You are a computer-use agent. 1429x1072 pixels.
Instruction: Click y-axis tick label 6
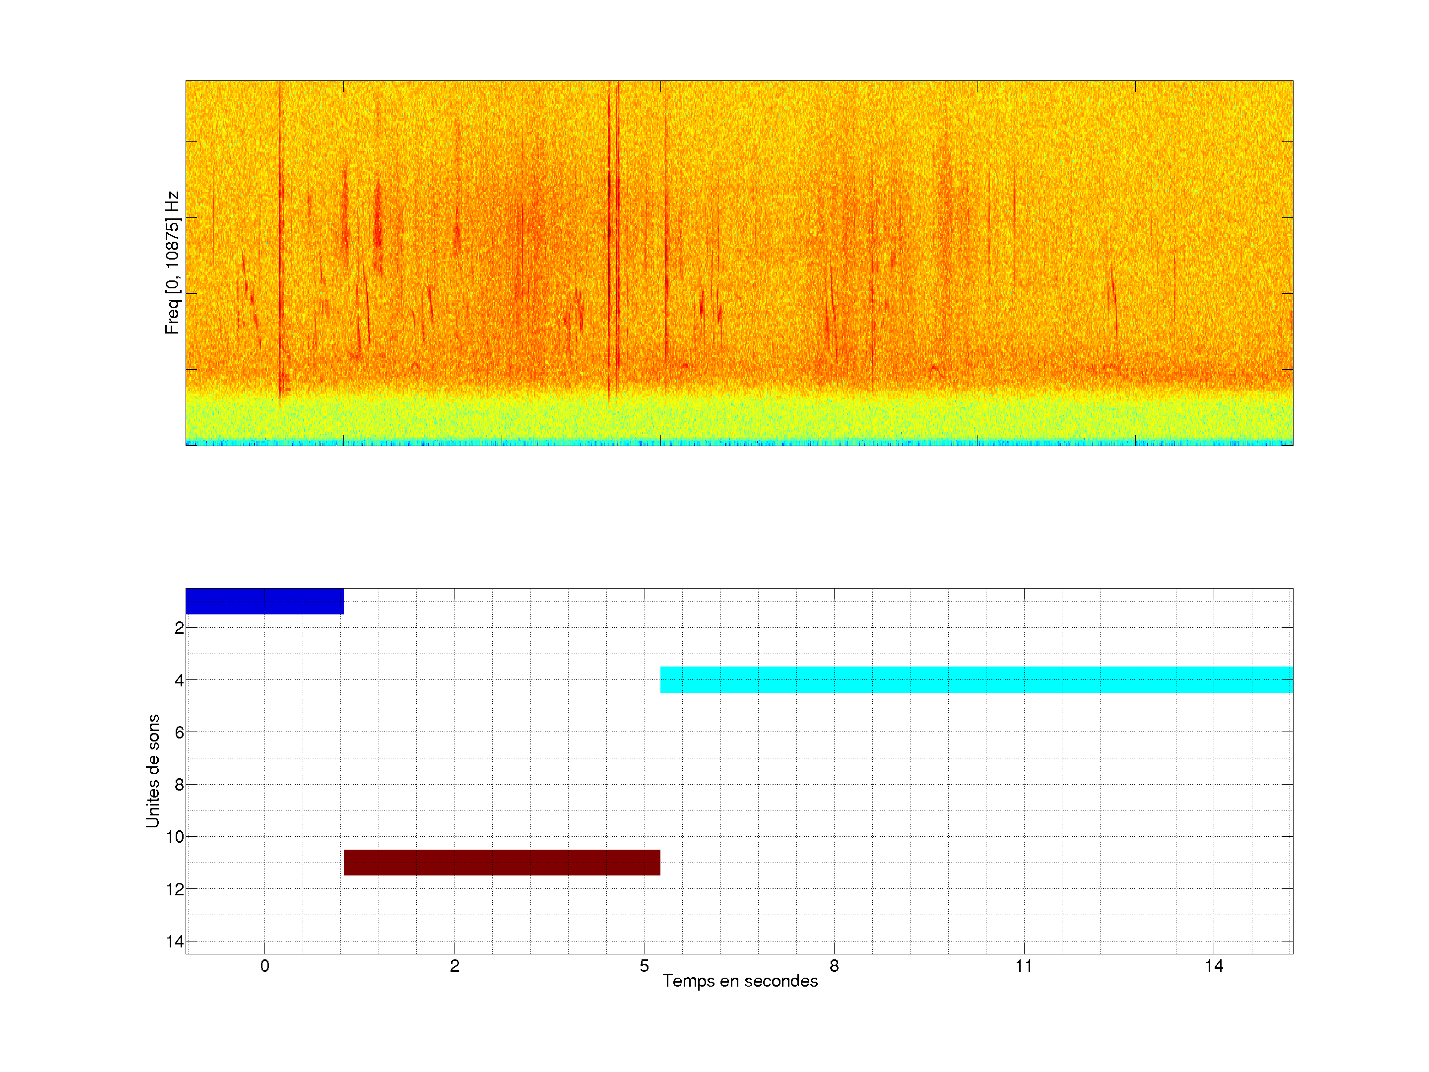click(179, 732)
